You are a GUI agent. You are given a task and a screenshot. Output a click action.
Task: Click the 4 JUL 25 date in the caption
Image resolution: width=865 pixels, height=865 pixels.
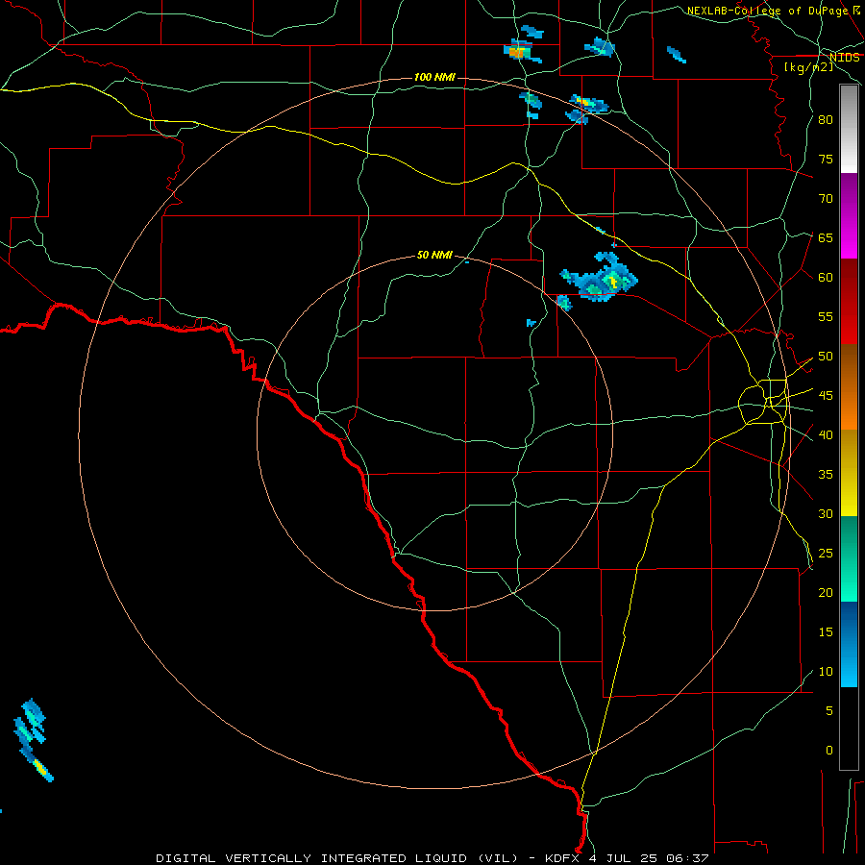pos(624,858)
